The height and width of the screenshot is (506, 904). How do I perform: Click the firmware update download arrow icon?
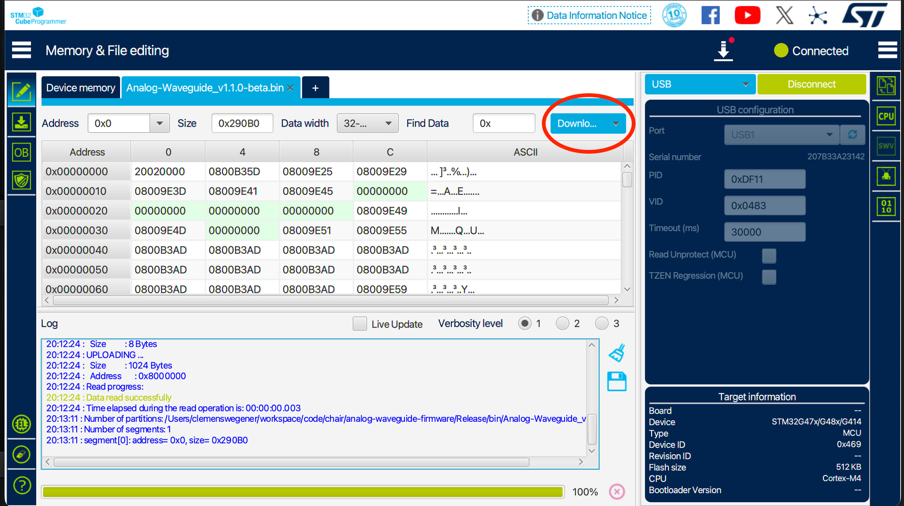723,50
